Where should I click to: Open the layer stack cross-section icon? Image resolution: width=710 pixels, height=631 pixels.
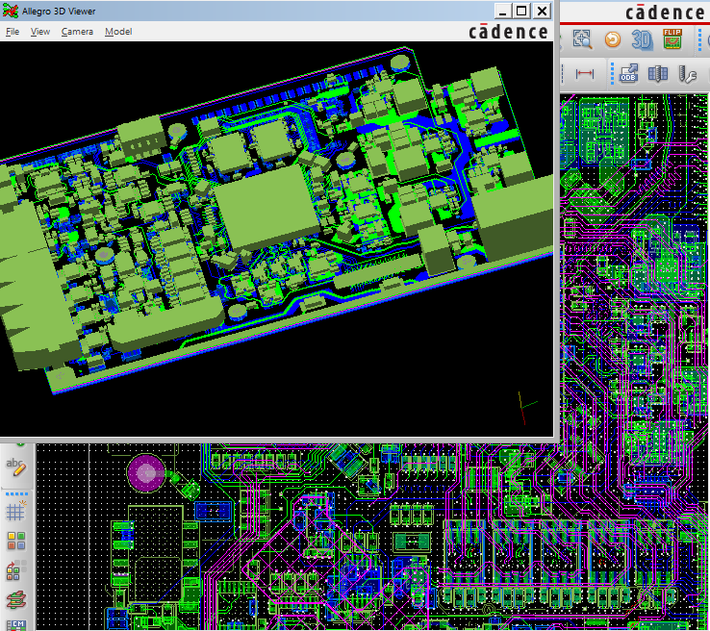(x=16, y=600)
